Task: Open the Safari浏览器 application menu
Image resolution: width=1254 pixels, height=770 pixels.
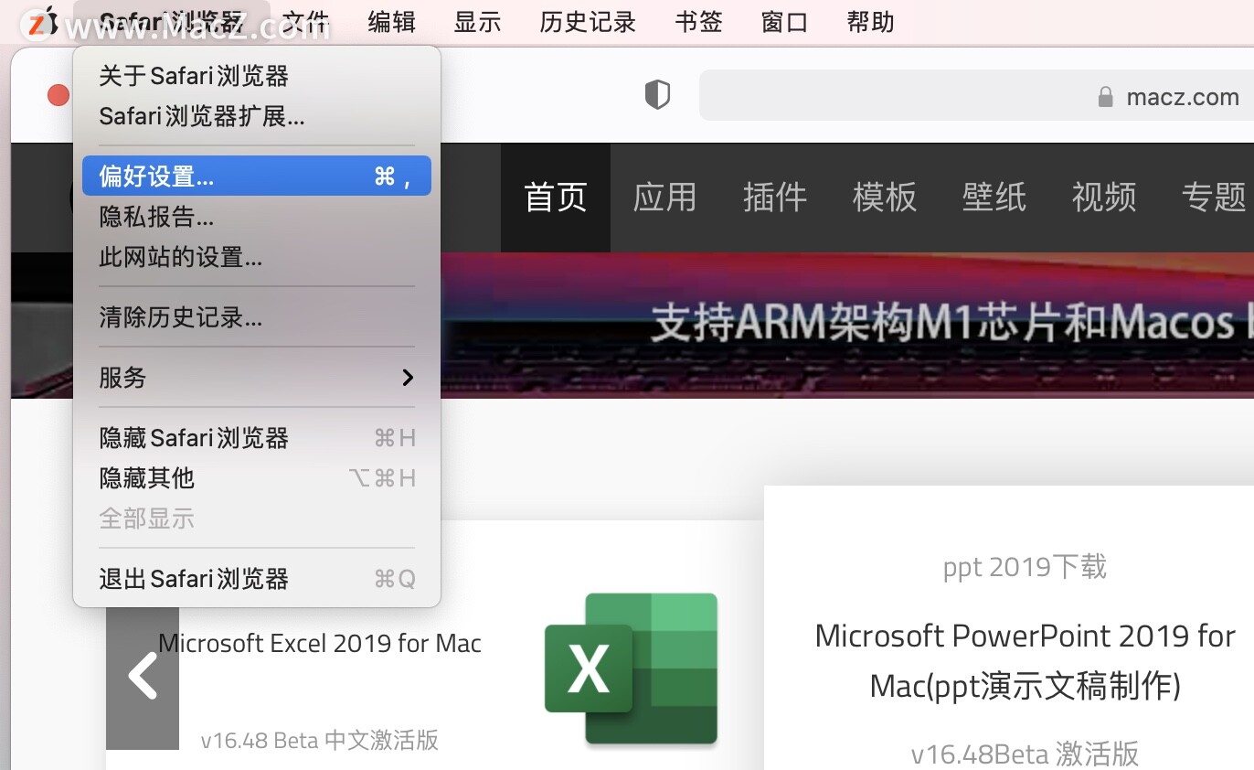Action: [x=172, y=22]
